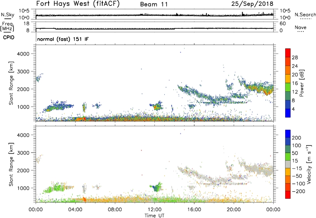
Task: Select the 'normal (fast) 151 IF' mode text
Action: coord(63,39)
